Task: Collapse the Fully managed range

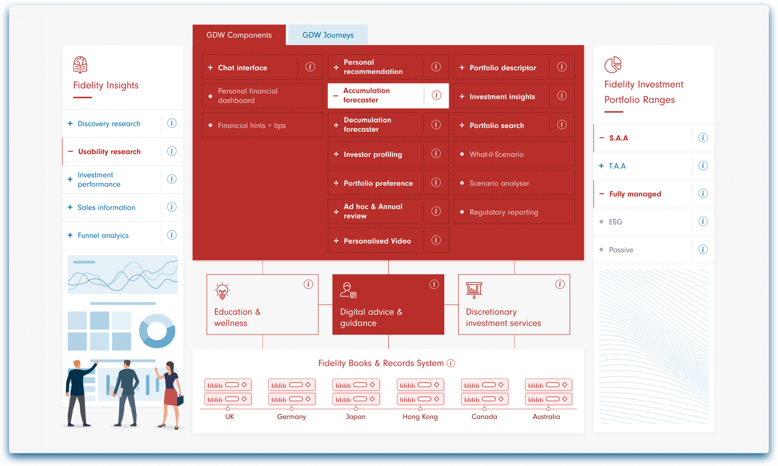Action: pos(601,194)
